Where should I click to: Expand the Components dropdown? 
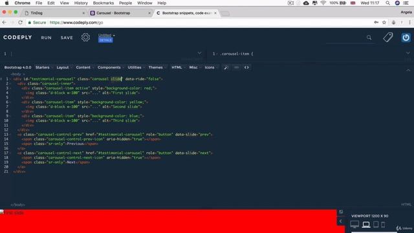pos(111,67)
